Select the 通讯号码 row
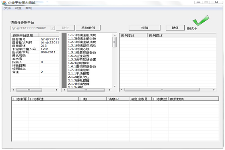Viewport: 225px width, 150px height. (x=35, y=56)
